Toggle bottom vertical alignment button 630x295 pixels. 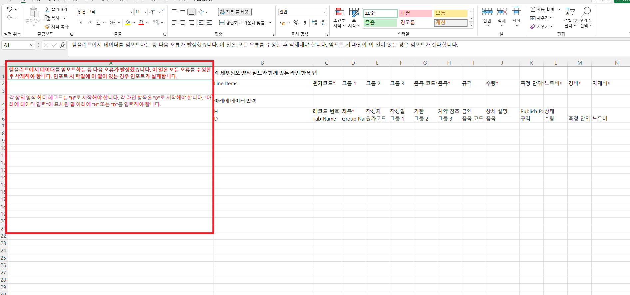click(191, 12)
